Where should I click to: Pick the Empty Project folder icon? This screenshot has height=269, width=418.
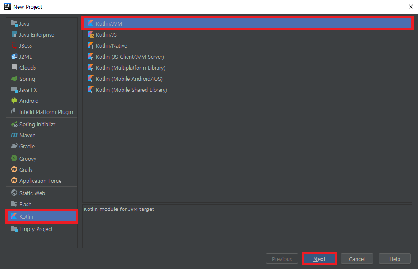click(14, 229)
